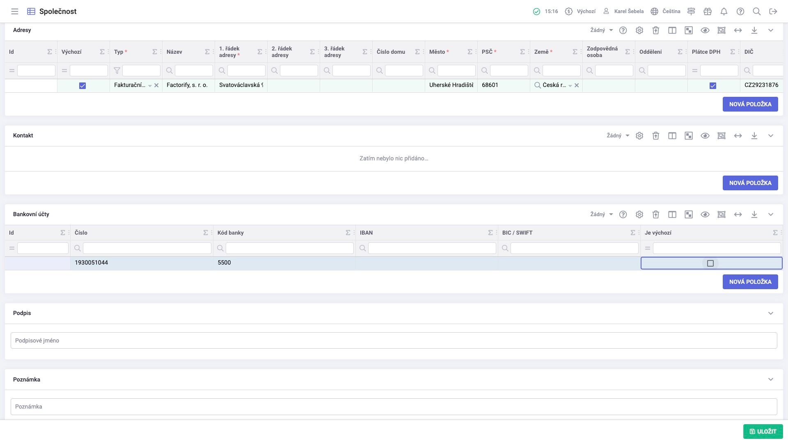Screen dimensions: 788x443
Task: Toggle the Výchozí checkbox in address row
Action: tap(82, 86)
